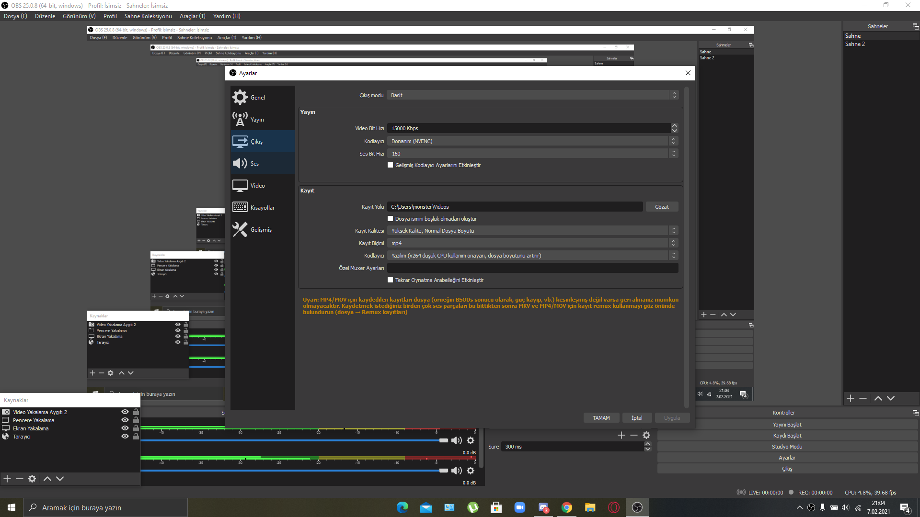Open source properties gear in Kaynaklar
Image resolution: width=920 pixels, height=517 pixels.
point(32,479)
